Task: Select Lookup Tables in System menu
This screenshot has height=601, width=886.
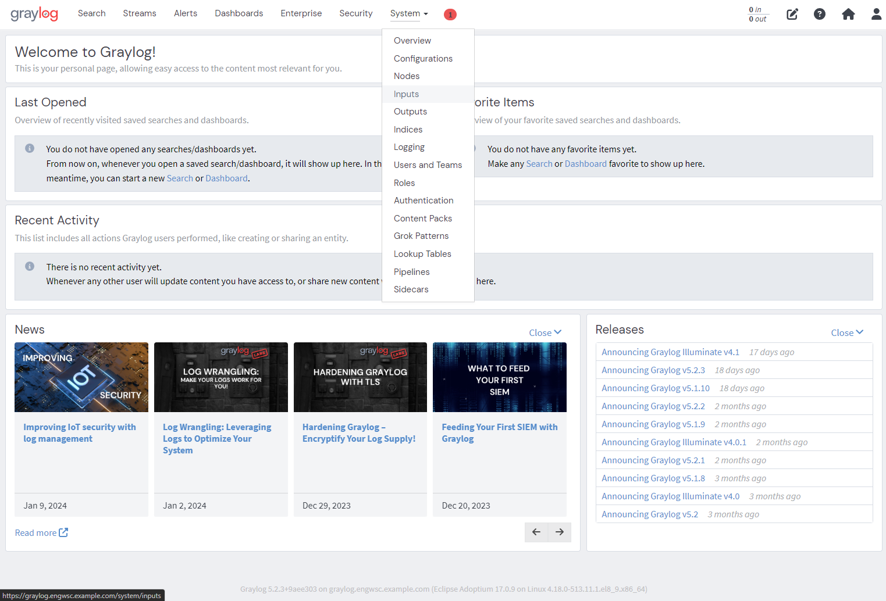Action: 428,254
